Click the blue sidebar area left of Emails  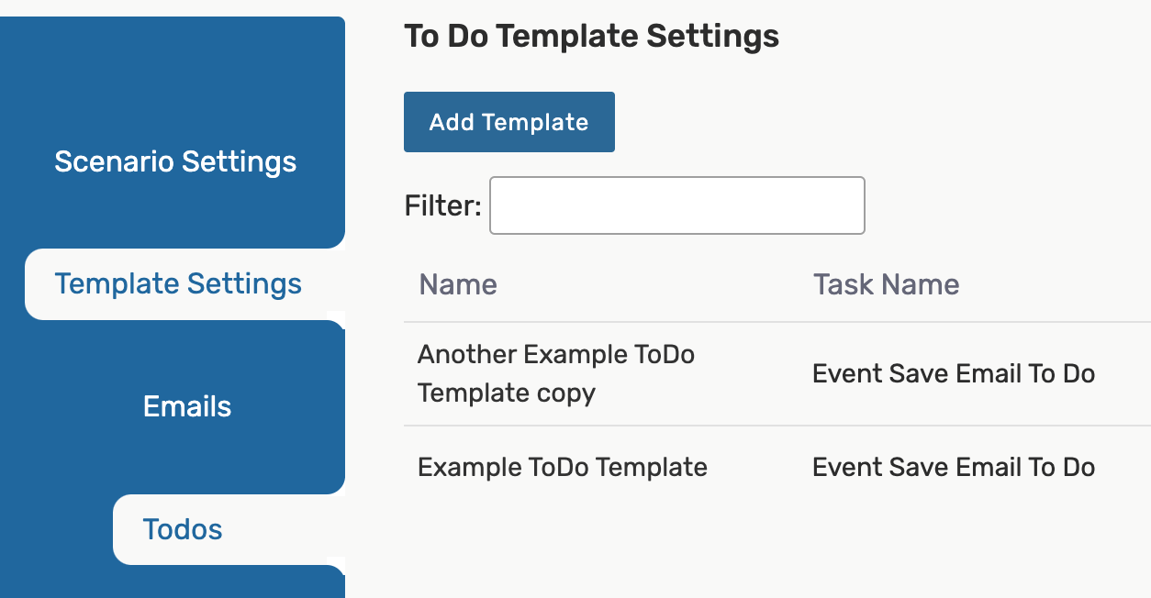click(64, 406)
